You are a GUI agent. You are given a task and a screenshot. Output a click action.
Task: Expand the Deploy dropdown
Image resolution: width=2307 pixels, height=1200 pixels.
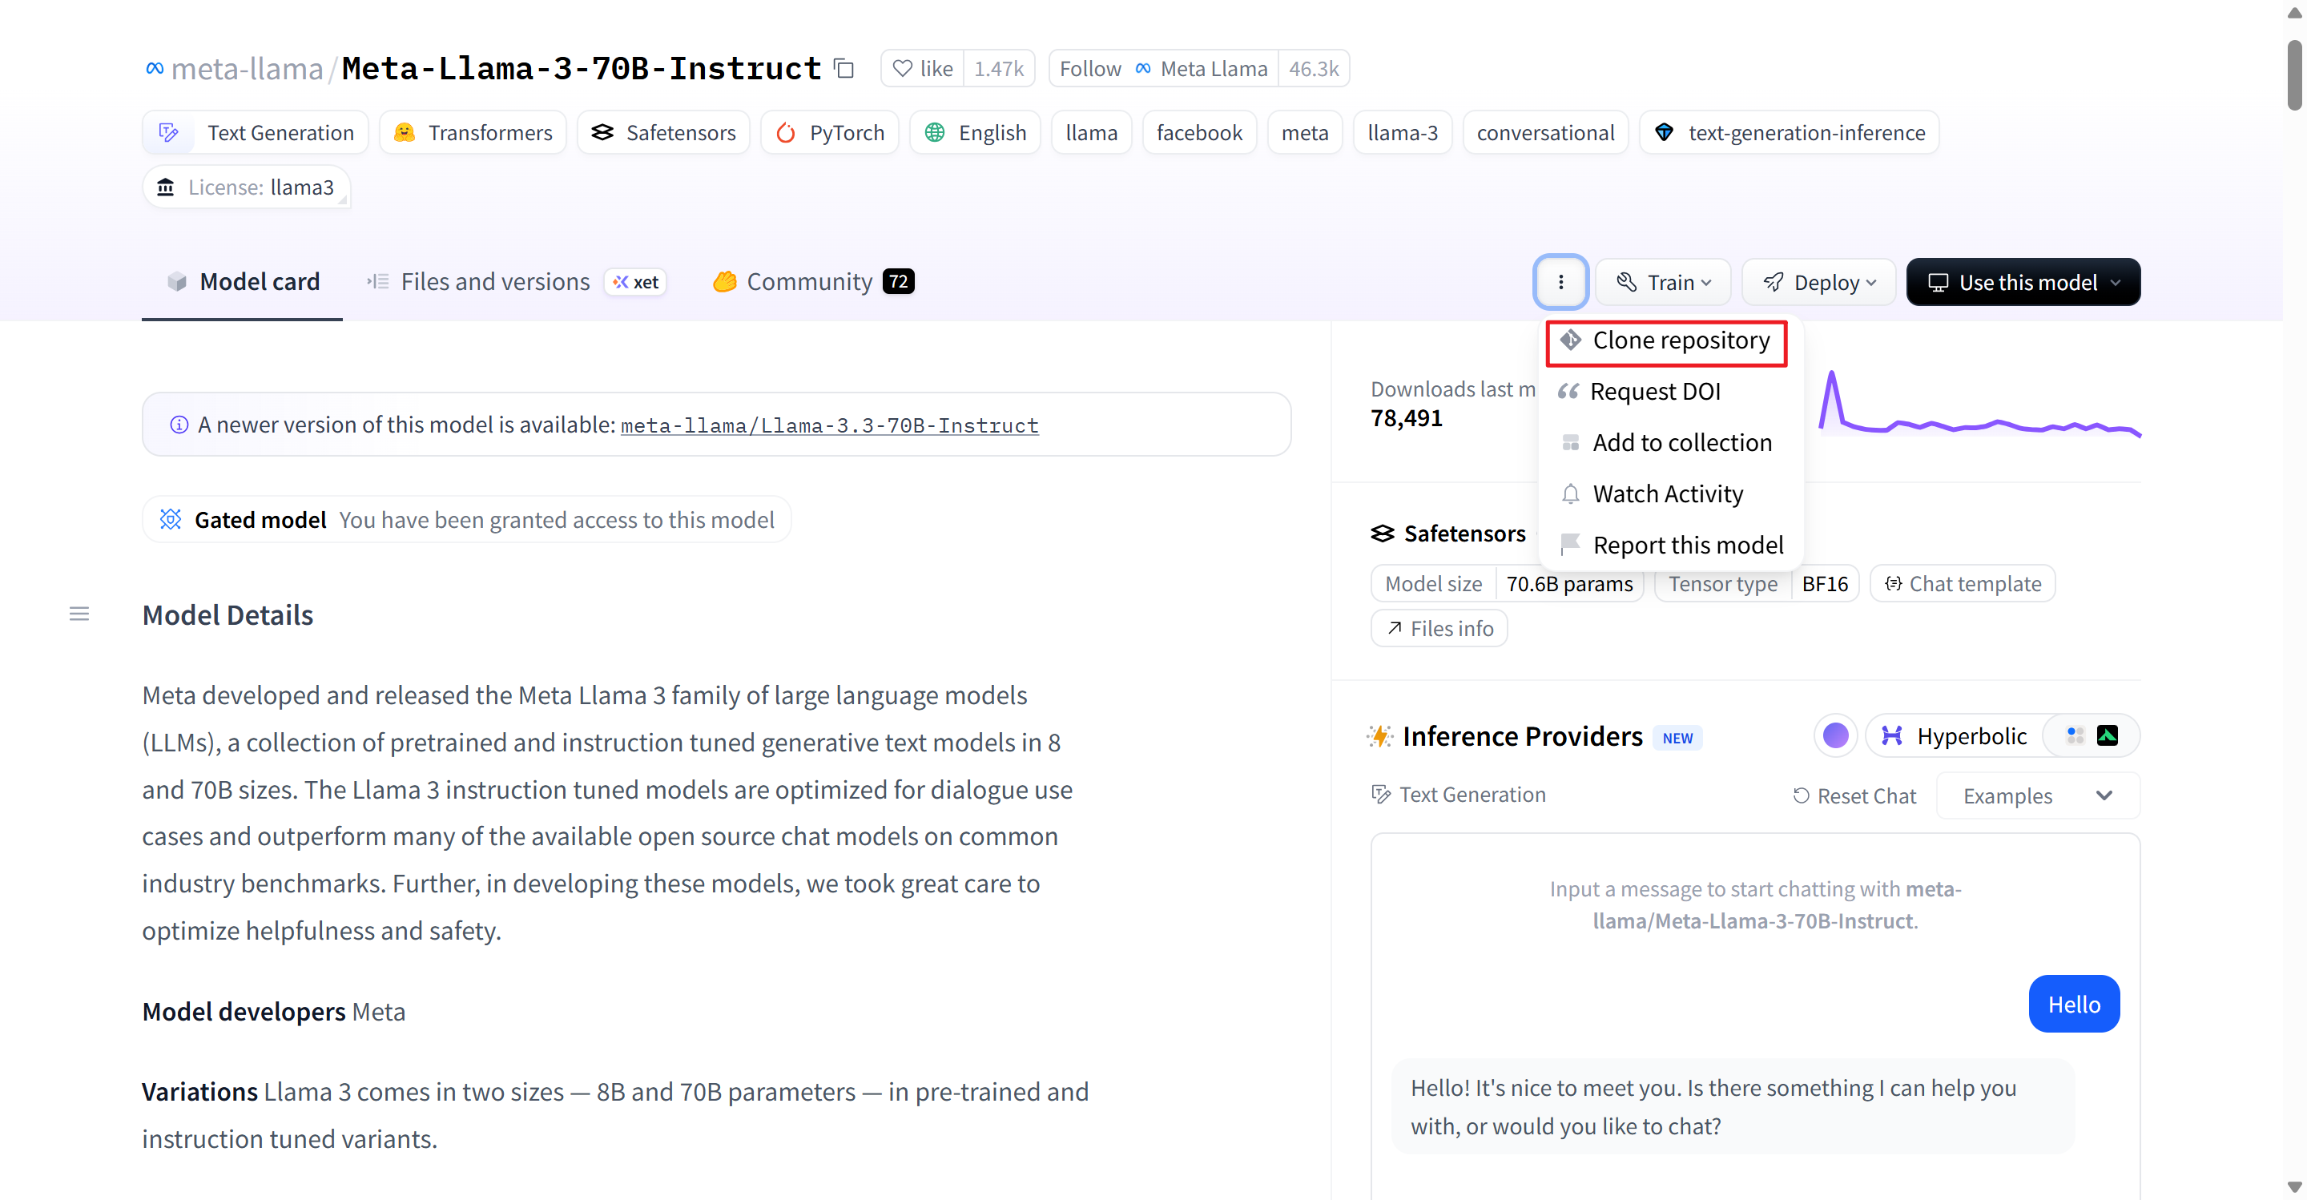[1818, 282]
